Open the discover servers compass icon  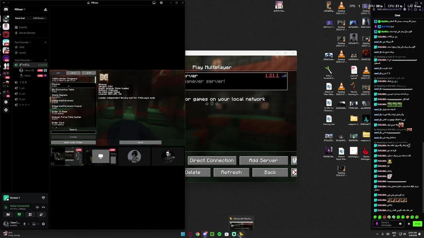pos(6,110)
